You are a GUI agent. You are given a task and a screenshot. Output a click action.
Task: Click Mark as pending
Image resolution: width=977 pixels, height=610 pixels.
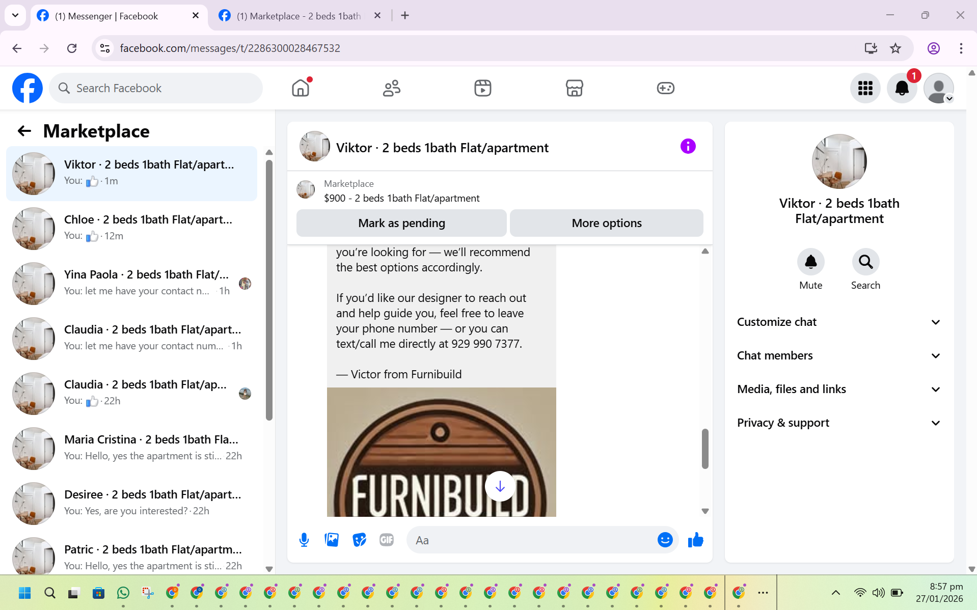[401, 223]
